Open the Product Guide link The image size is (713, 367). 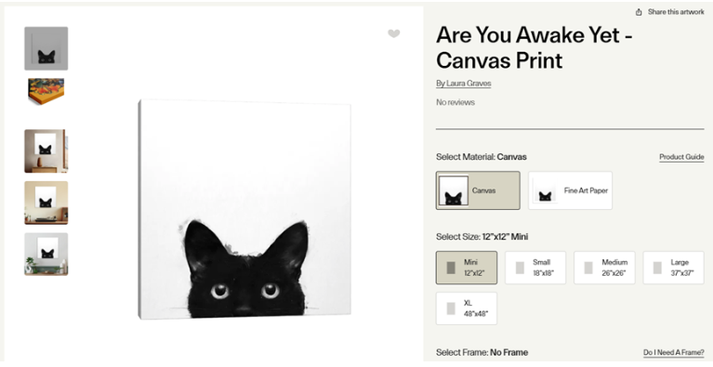point(681,157)
